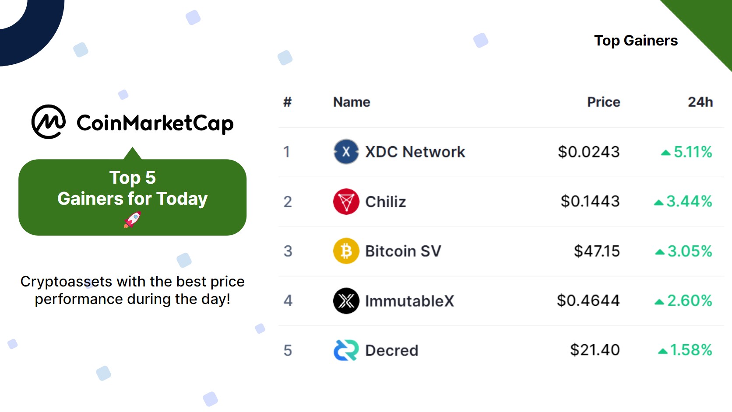Screen dimensions: 732x412
Task: Click the rocket emoji in green banner
Action: tap(133, 220)
